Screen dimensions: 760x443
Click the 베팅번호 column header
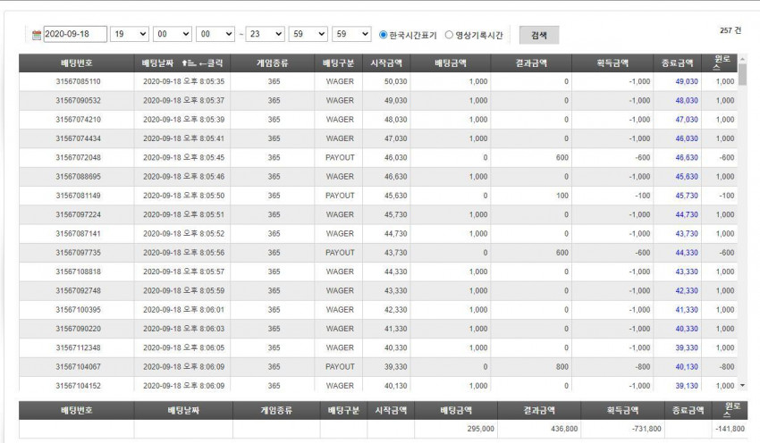[x=77, y=63]
